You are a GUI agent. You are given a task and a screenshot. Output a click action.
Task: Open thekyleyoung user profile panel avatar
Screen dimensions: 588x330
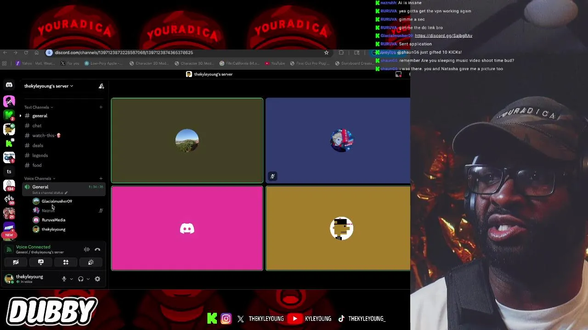pyautogui.click(x=9, y=279)
